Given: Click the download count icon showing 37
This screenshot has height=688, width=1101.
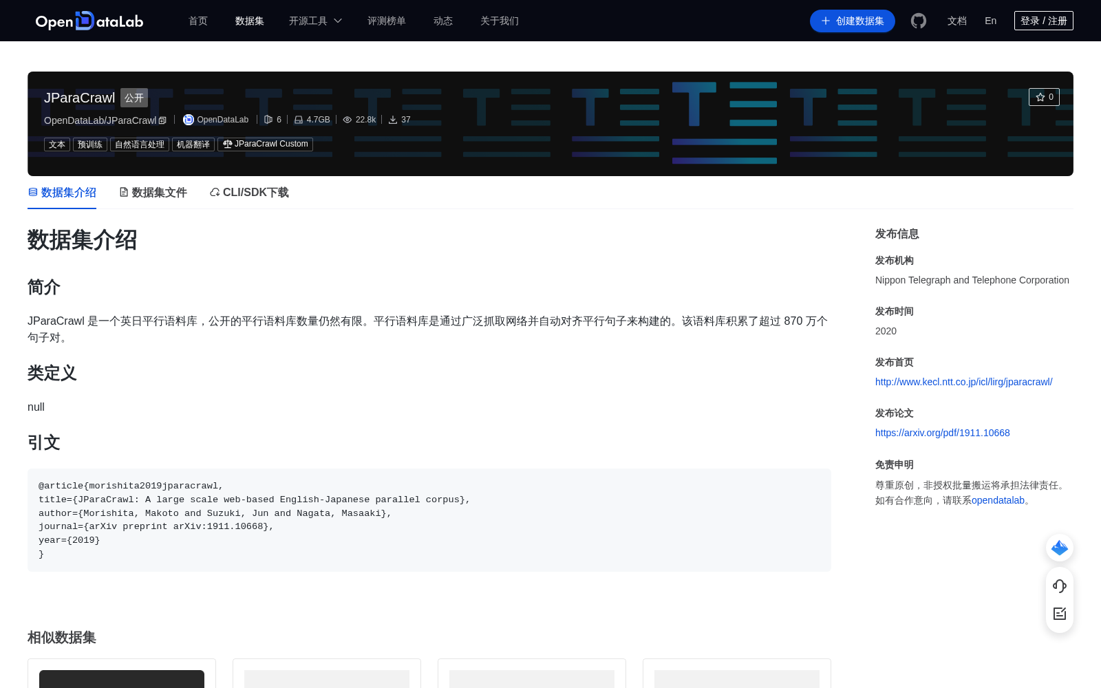Looking at the screenshot, I should tap(393, 120).
